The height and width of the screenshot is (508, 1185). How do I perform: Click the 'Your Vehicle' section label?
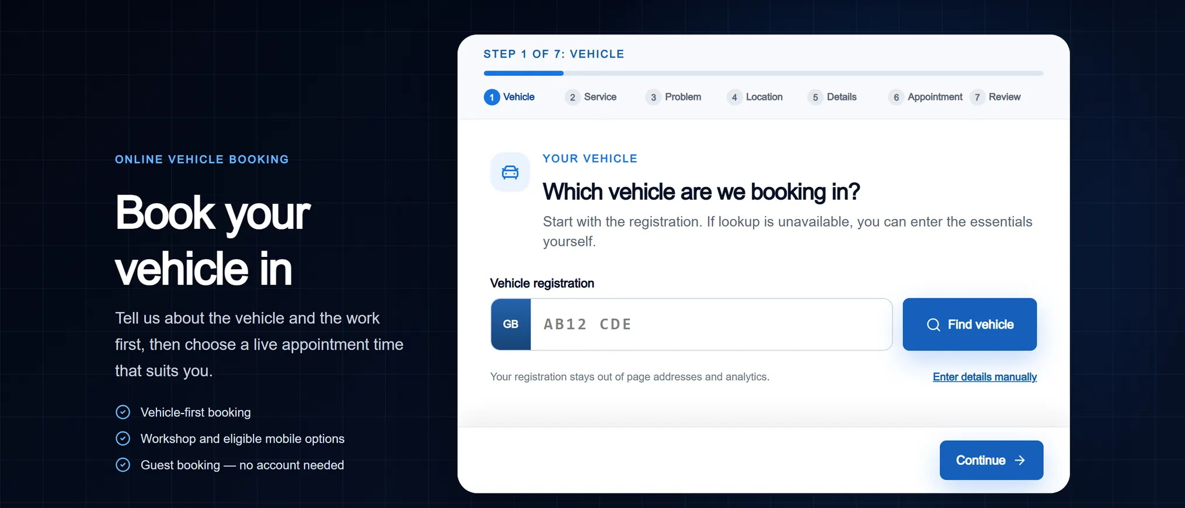click(x=590, y=159)
